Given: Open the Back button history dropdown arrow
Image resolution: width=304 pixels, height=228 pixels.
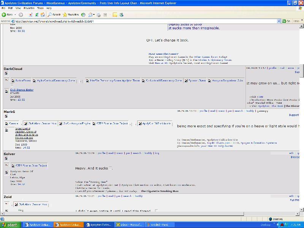Looking at the screenshot, I should (x=15, y=14).
